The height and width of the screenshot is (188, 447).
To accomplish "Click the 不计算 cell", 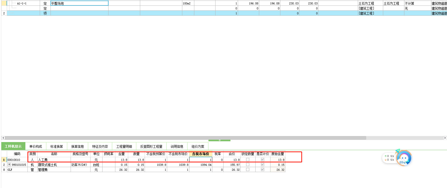I will pos(417,3).
